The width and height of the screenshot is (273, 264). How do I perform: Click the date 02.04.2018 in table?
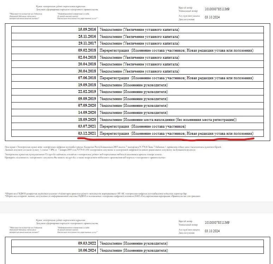(x=87, y=57)
